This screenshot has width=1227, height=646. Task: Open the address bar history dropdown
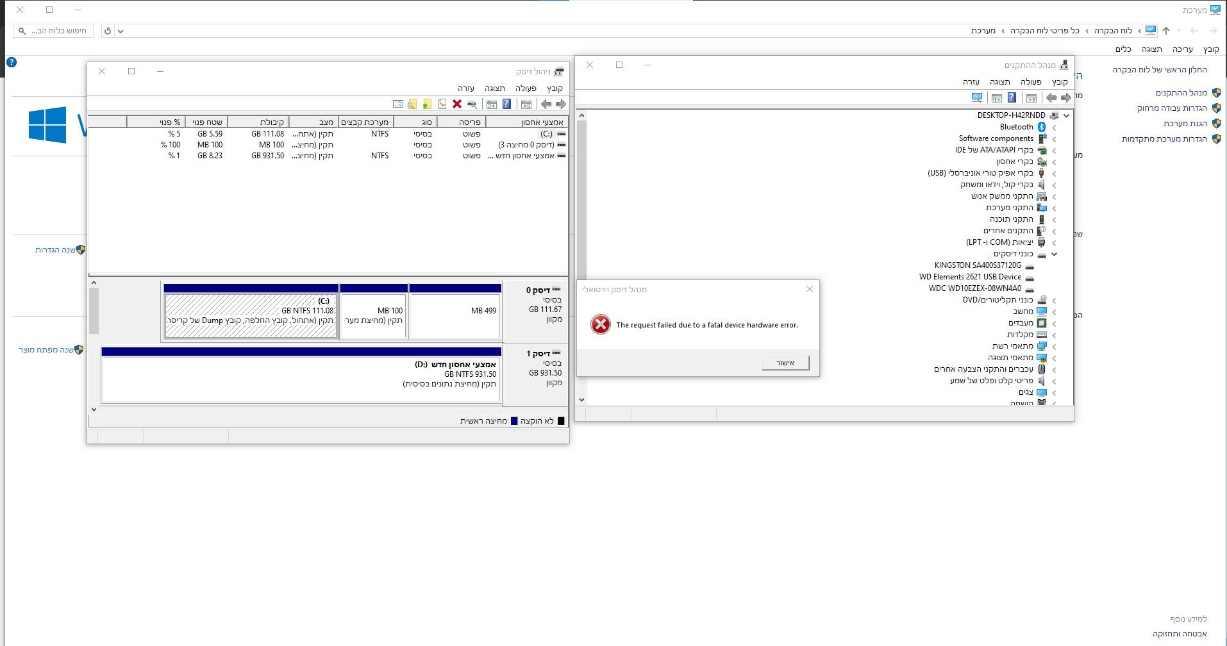[121, 31]
